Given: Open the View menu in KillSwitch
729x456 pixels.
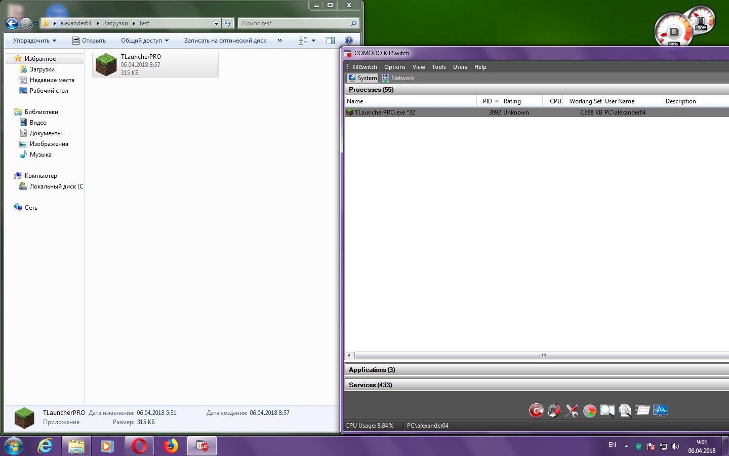Looking at the screenshot, I should [x=419, y=67].
